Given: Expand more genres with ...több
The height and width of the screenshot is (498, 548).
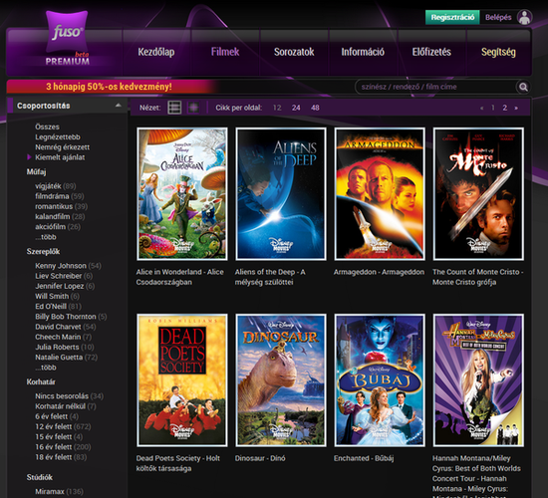Looking at the screenshot, I should (x=46, y=237).
